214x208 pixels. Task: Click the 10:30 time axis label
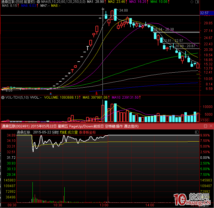pyautogui.click(x=58, y=205)
